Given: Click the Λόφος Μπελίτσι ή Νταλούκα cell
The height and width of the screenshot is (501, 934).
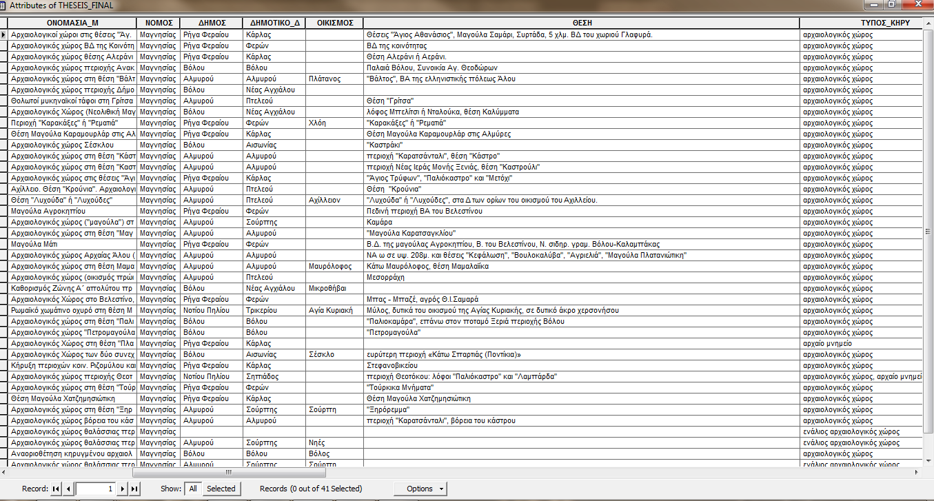Looking at the screenshot, I should [x=582, y=112].
